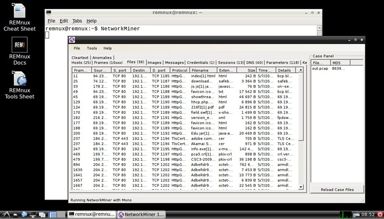The image size is (384, 219).
Task: Select the index[1].html file row
Action: [x=185, y=76]
